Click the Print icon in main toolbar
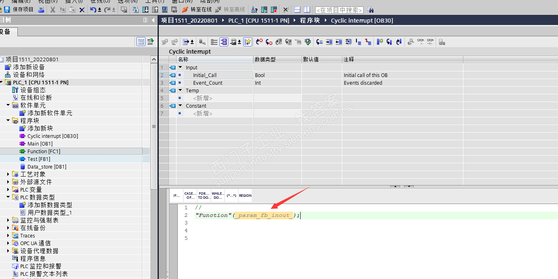The height and width of the screenshot is (279, 558). coord(41,9)
